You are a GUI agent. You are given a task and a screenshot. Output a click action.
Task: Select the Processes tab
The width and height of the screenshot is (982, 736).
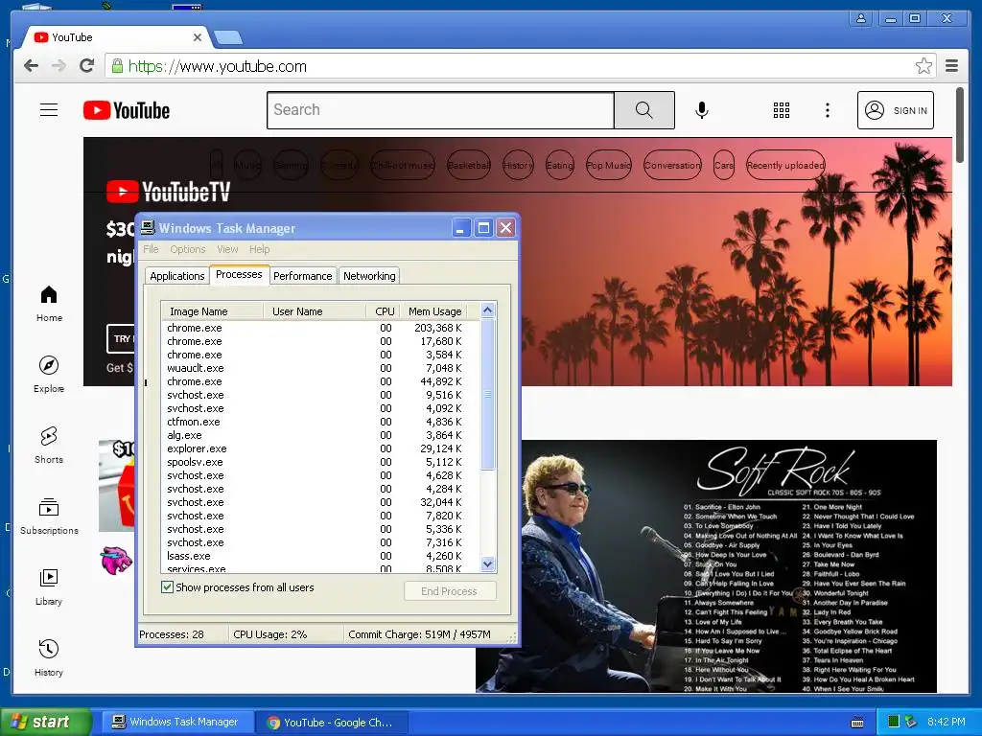point(239,274)
